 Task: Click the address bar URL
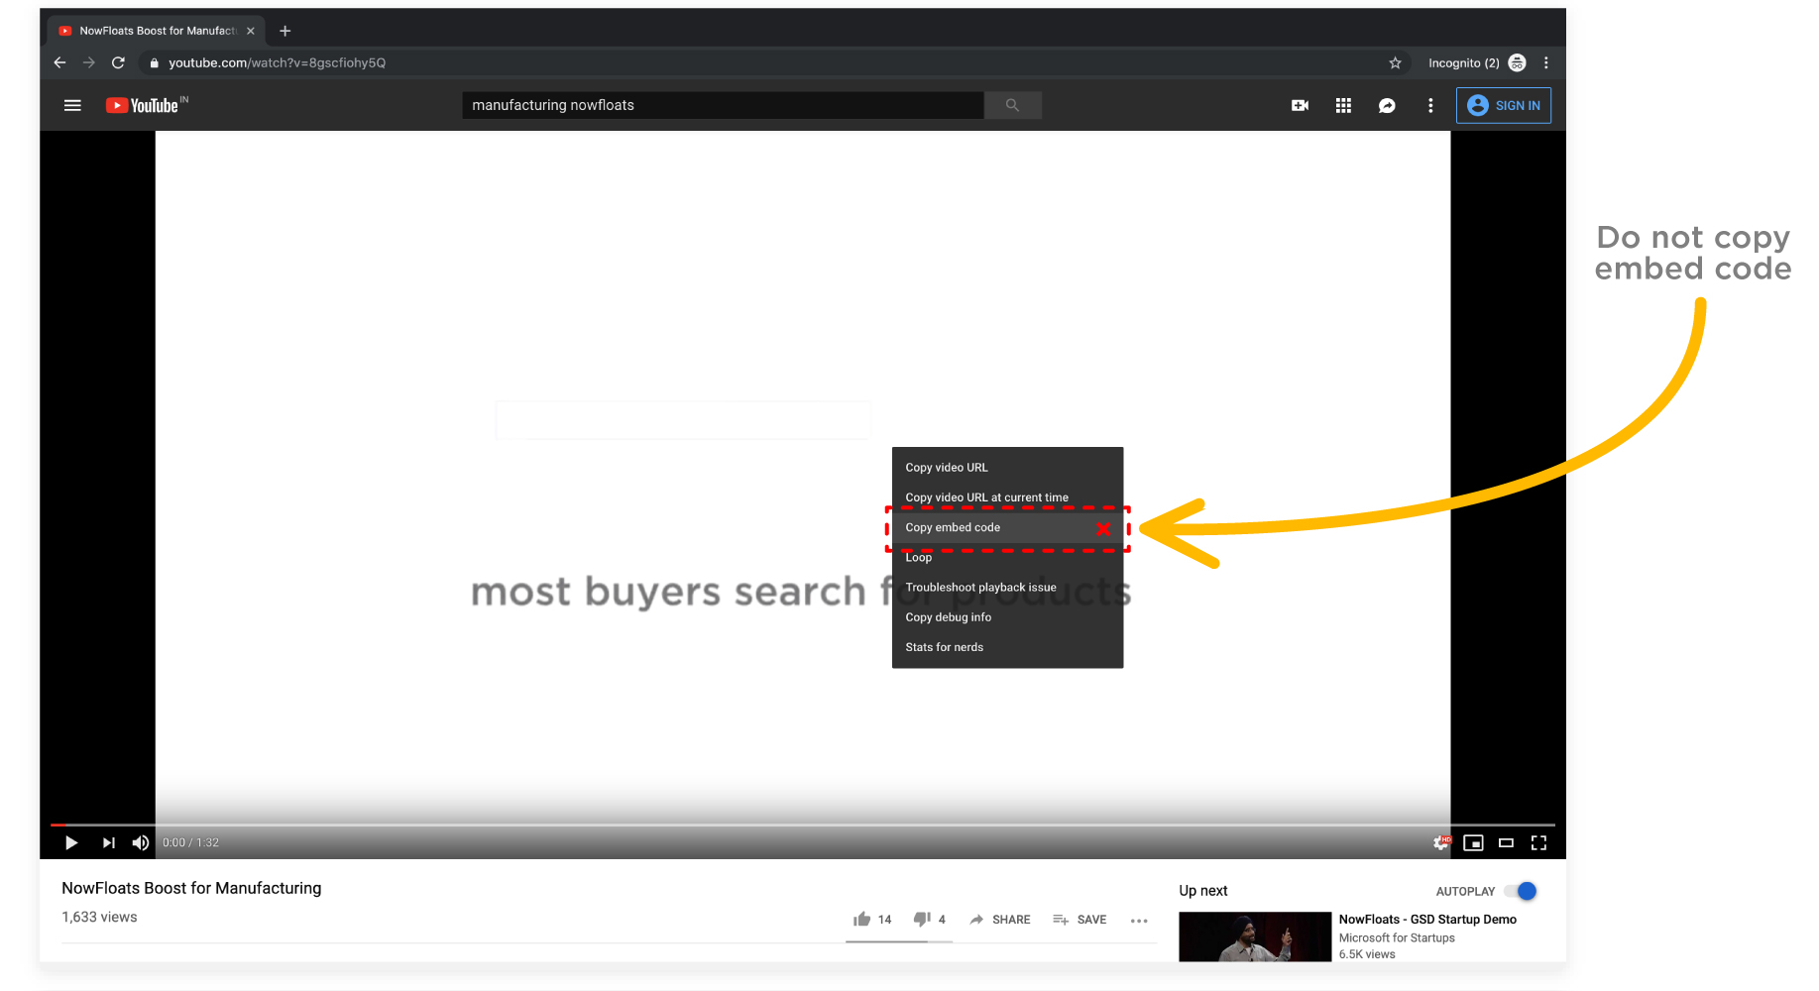pyautogui.click(x=277, y=62)
